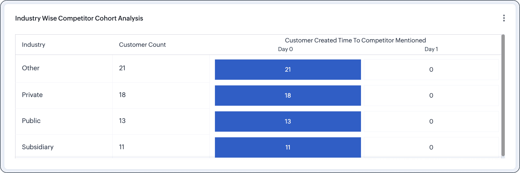Viewport: 520px width, 173px height.
Task: Open the three-dot more options menu
Action: point(504,18)
